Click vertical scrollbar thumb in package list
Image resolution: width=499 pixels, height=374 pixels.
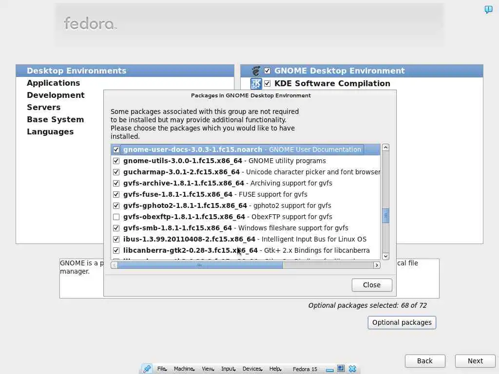385,216
